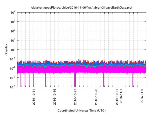Click the cGy/day y-axis label

point(7,50)
